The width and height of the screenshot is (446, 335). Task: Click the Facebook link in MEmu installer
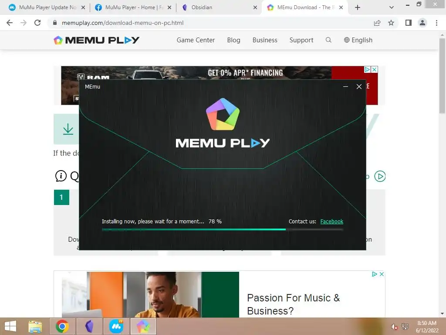(331, 221)
